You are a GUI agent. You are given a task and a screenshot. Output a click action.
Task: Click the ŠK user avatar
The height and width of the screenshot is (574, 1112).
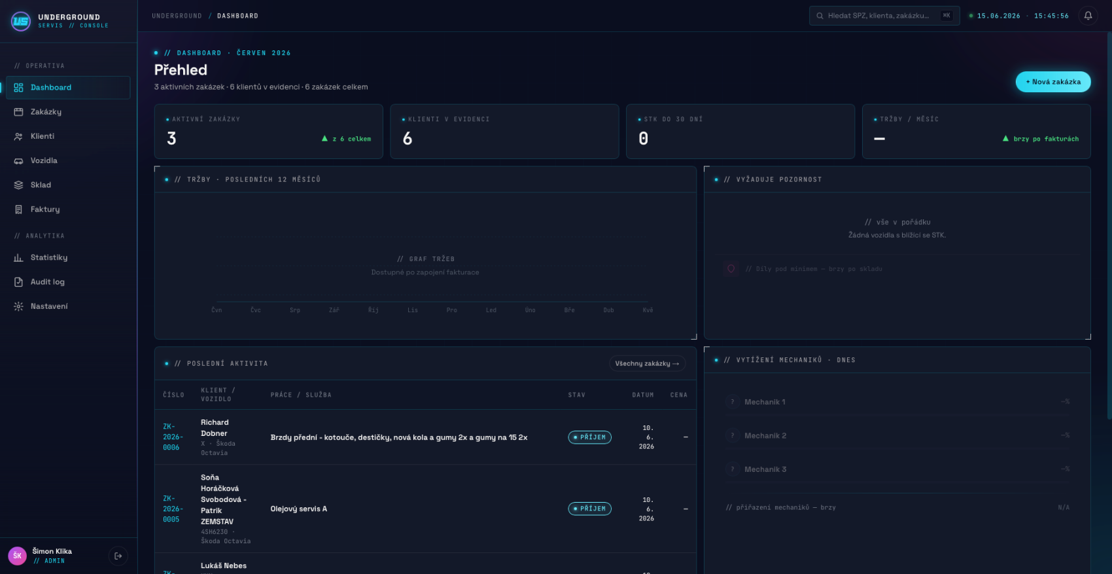(x=17, y=556)
